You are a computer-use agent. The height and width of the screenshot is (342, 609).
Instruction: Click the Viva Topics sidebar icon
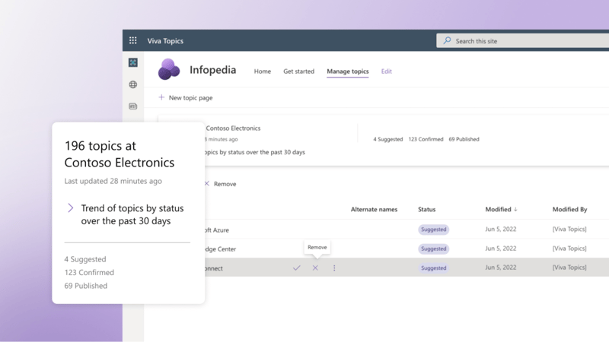[132, 62]
